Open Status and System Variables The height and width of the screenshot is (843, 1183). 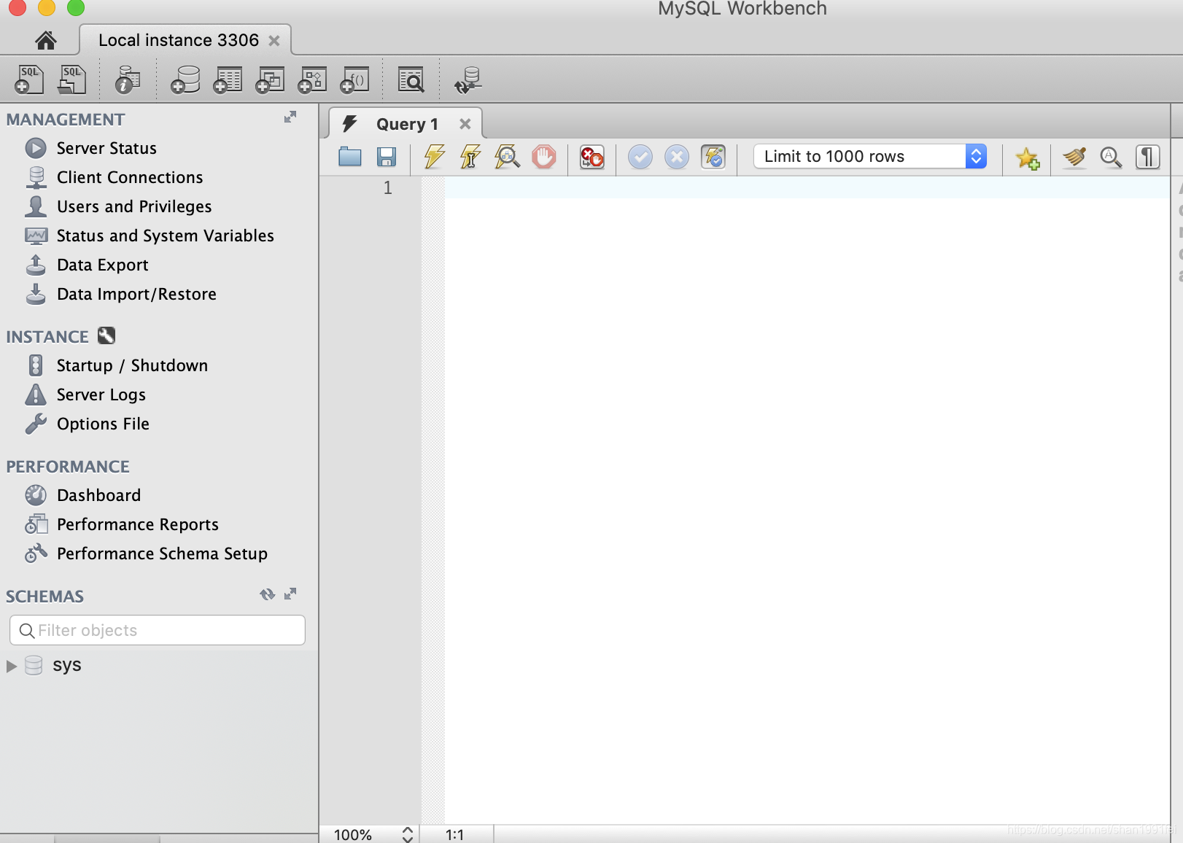coord(166,236)
